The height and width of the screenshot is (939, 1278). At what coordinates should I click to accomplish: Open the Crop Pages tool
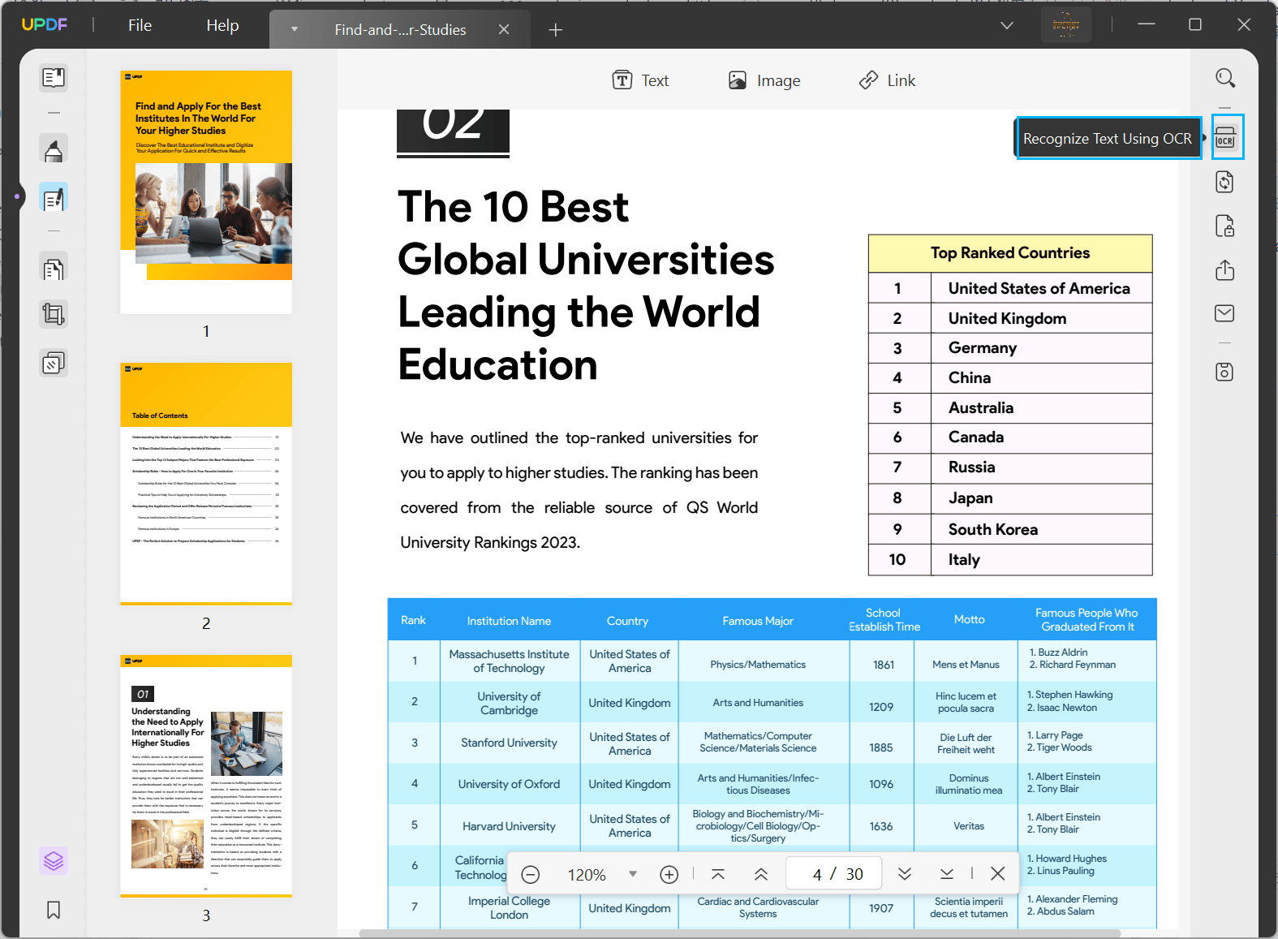(54, 314)
